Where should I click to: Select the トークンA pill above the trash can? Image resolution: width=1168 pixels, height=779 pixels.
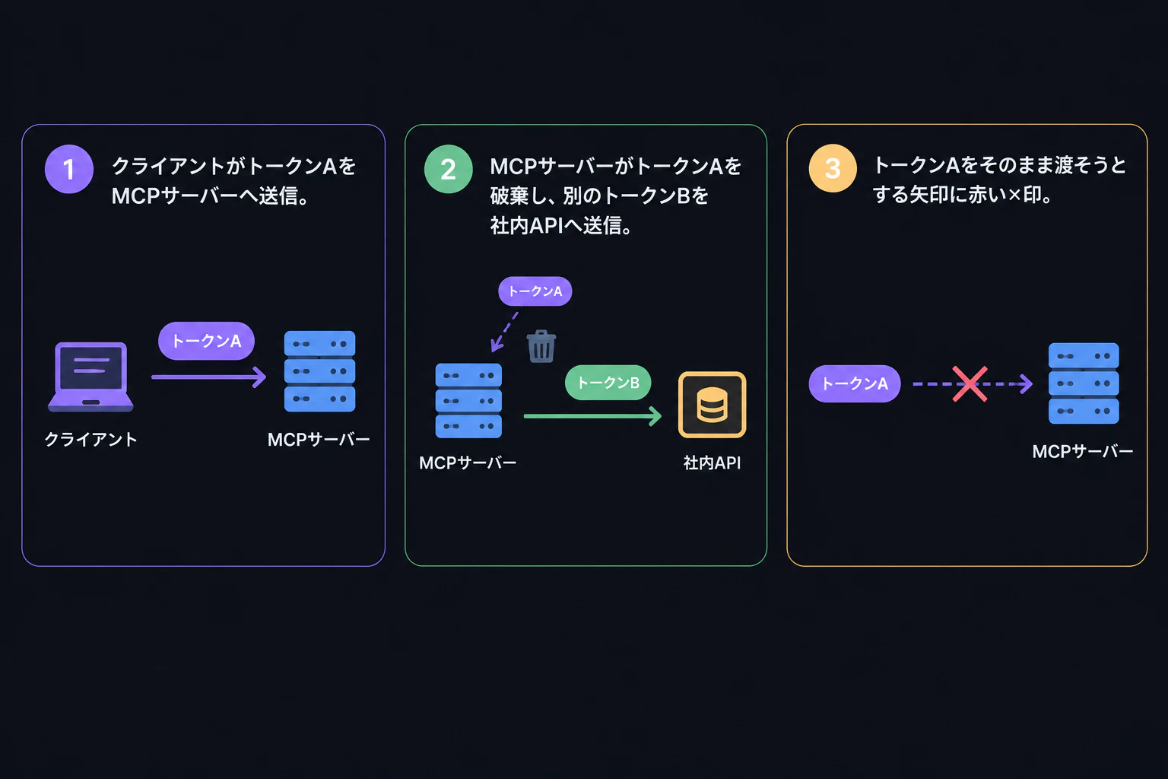[x=535, y=291]
